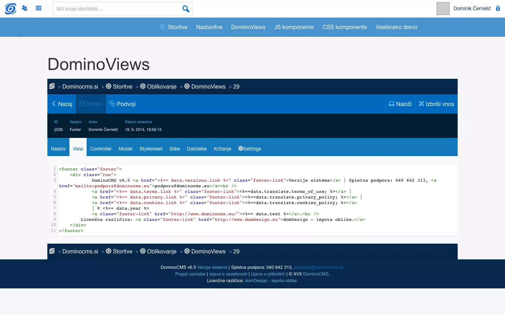This screenshot has width=505, height=315.
Task: Click the DominoCMS spiral logo in top-left
Action: coord(10,9)
